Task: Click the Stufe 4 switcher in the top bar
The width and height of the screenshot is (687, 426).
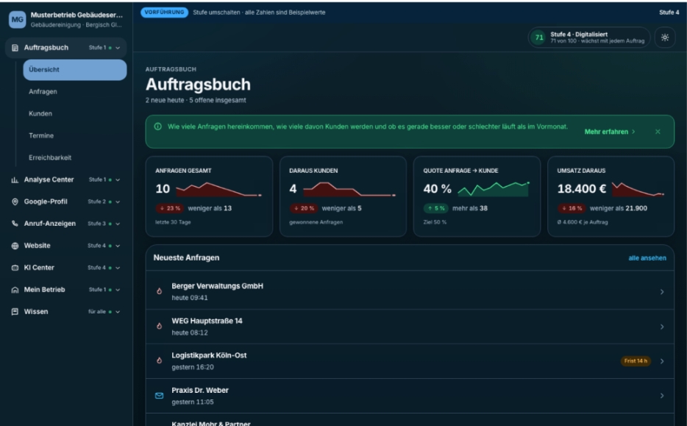Action: pyautogui.click(x=669, y=13)
